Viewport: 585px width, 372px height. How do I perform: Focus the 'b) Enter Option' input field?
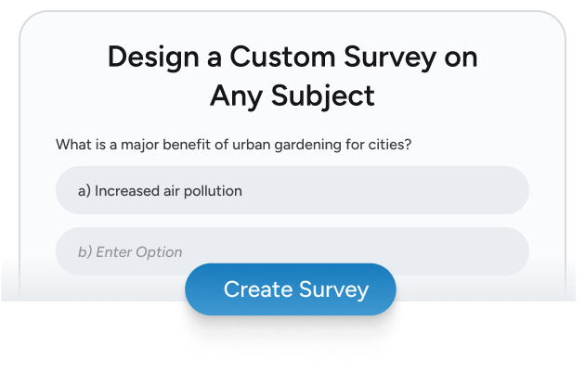point(292,250)
